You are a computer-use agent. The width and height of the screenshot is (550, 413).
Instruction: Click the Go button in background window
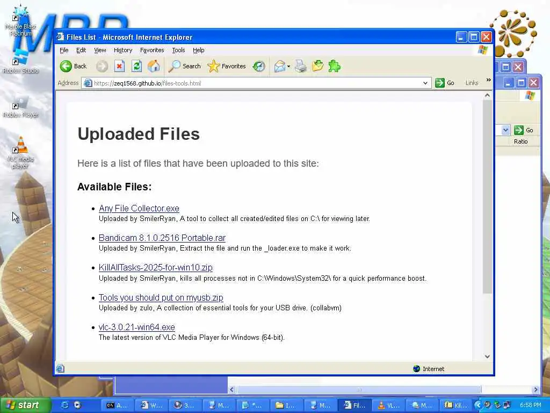pos(524,130)
